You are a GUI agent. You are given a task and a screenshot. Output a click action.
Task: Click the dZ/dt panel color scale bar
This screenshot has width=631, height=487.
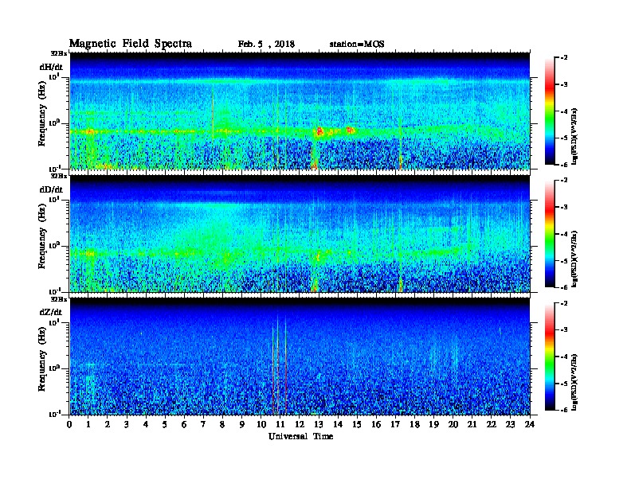click(x=550, y=356)
